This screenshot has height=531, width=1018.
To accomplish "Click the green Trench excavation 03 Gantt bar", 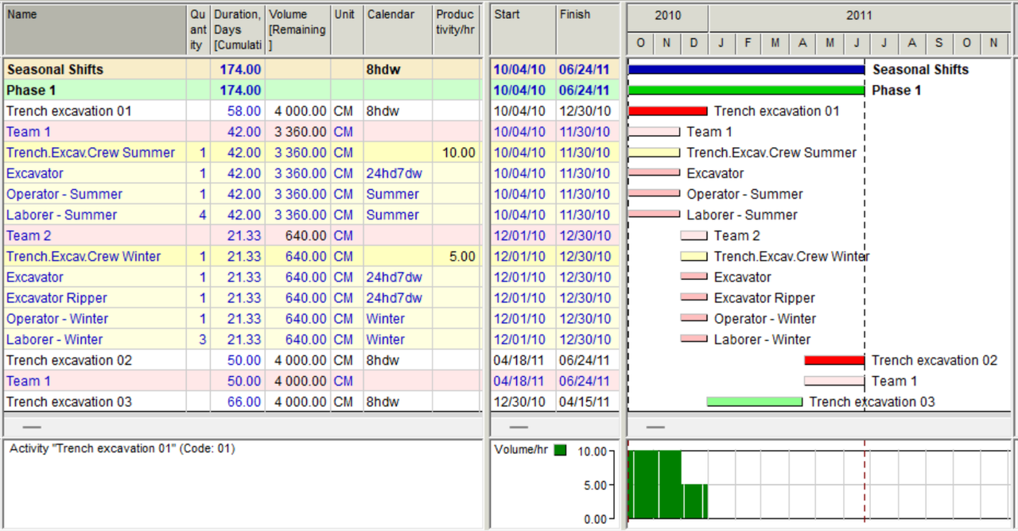I will click(x=755, y=401).
